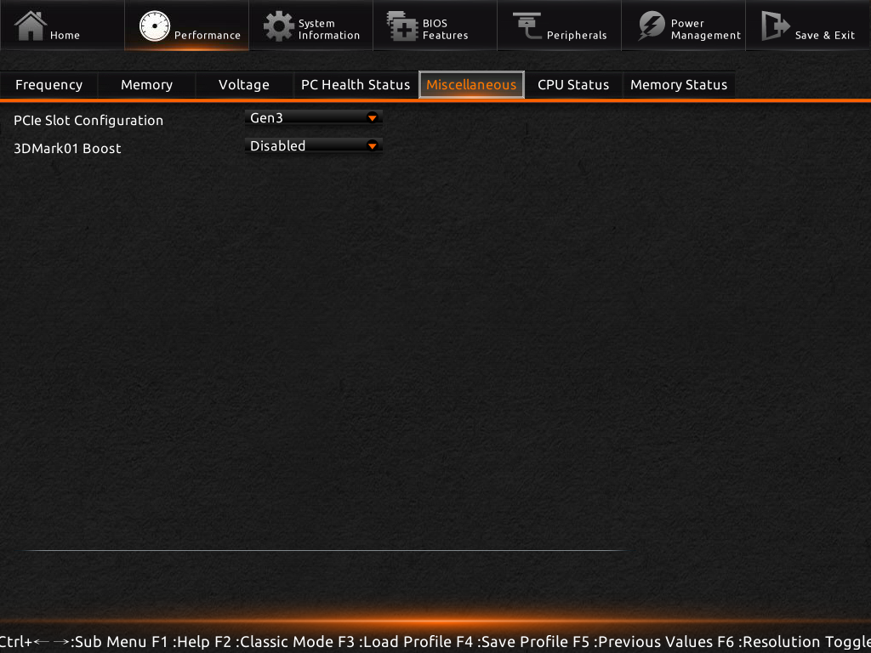Click the Peripherals connector icon
Viewport: 871px width, 653px height.
click(527, 26)
